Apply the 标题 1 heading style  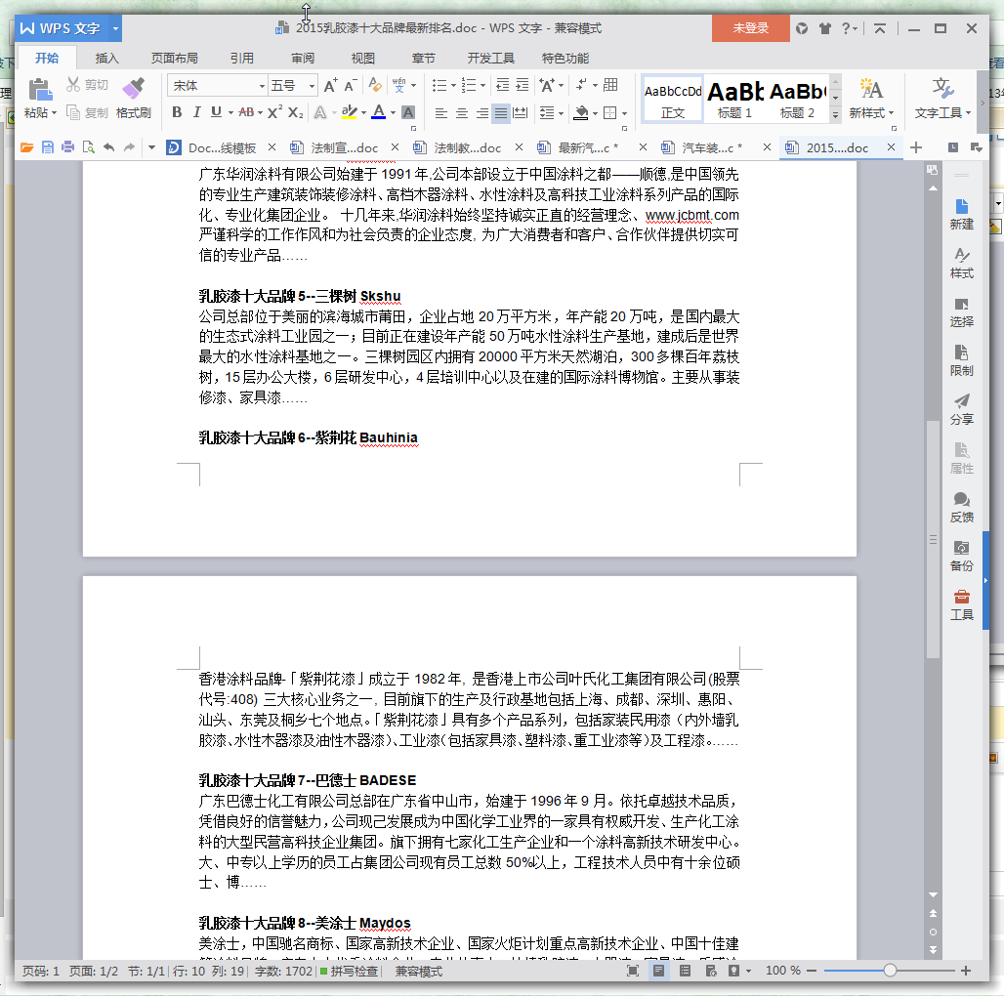[735, 99]
